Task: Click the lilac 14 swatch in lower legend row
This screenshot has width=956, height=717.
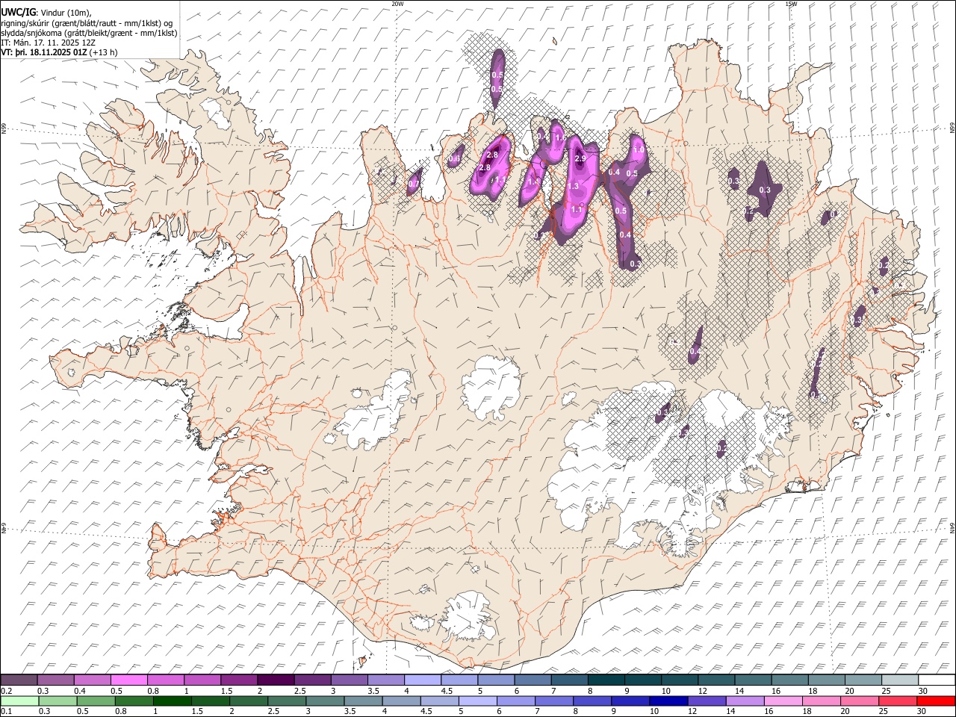Action: point(745,701)
